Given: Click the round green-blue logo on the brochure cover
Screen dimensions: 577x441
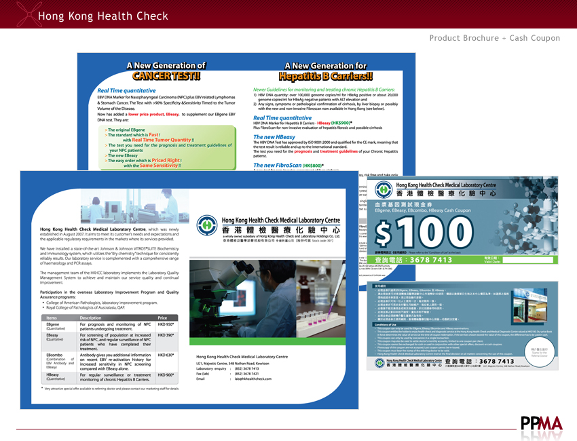Looking at the screenshot, I should point(207,225).
